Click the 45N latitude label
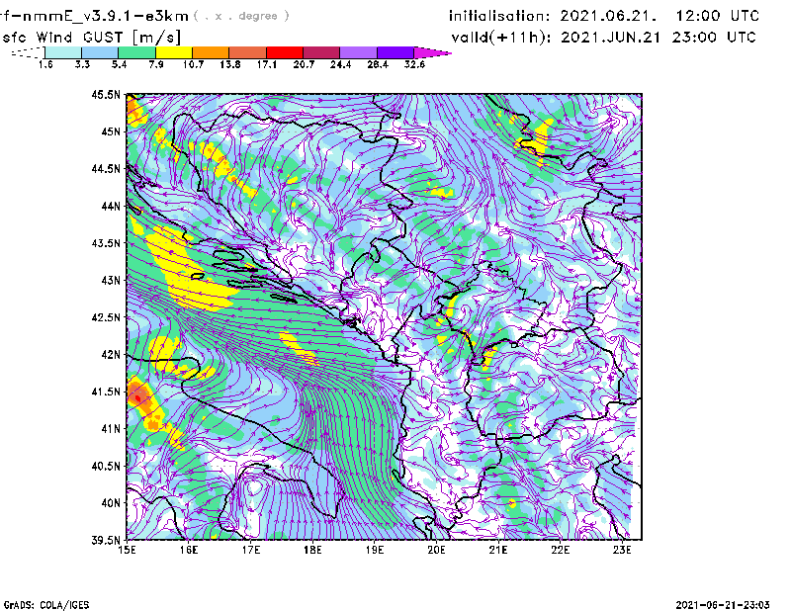Viewport: 791px width, 611px height. pos(111,131)
